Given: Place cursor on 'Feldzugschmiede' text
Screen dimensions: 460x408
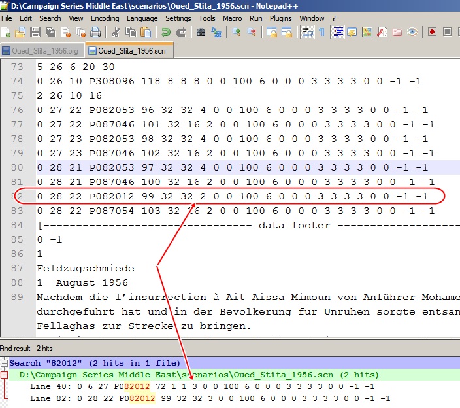Looking at the screenshot, I should point(86,268).
